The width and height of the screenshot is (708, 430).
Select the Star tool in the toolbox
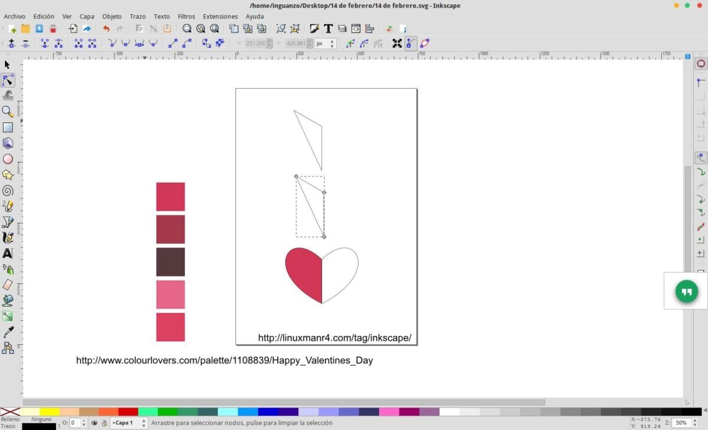(8, 175)
